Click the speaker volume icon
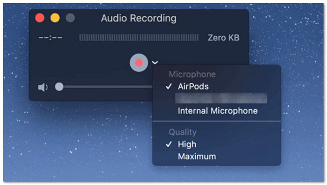Screen dimensions: 327x185 coord(43,87)
